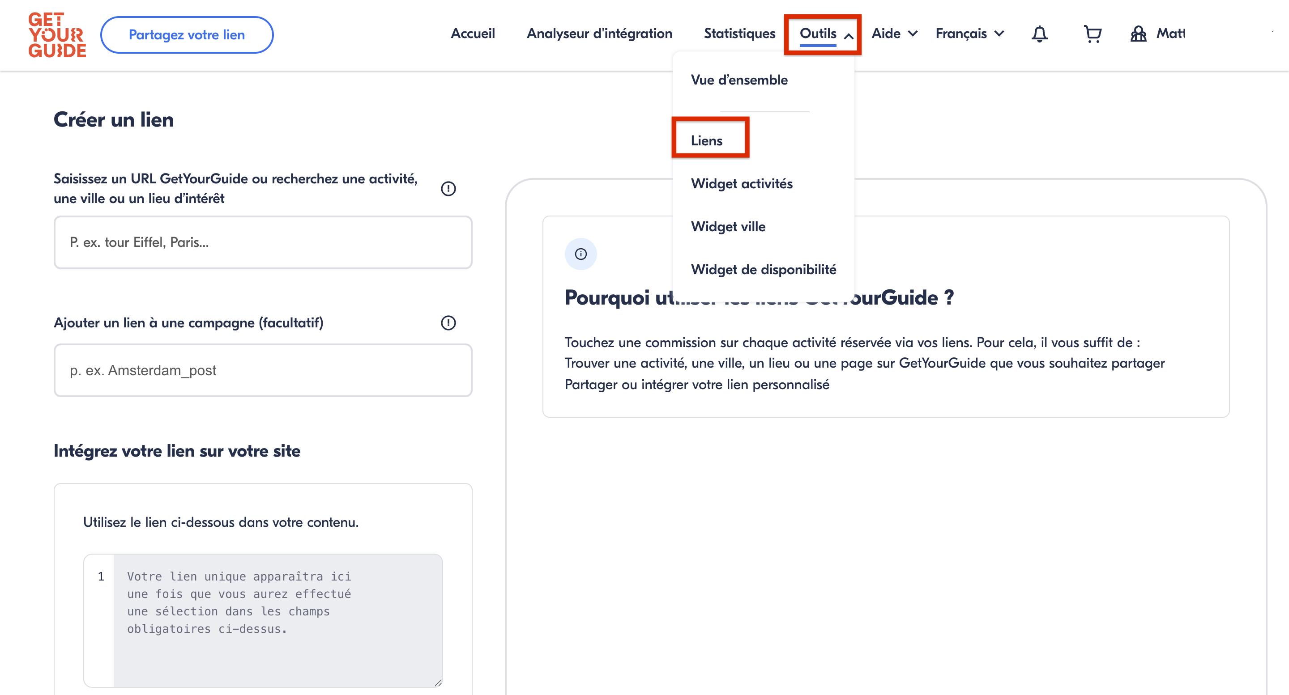Image resolution: width=1289 pixels, height=695 pixels.
Task: Open Widget de disponibilité
Action: [763, 270]
